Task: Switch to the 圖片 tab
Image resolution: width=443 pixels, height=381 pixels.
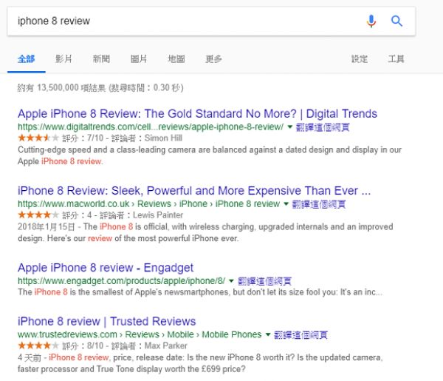Action: (x=139, y=59)
